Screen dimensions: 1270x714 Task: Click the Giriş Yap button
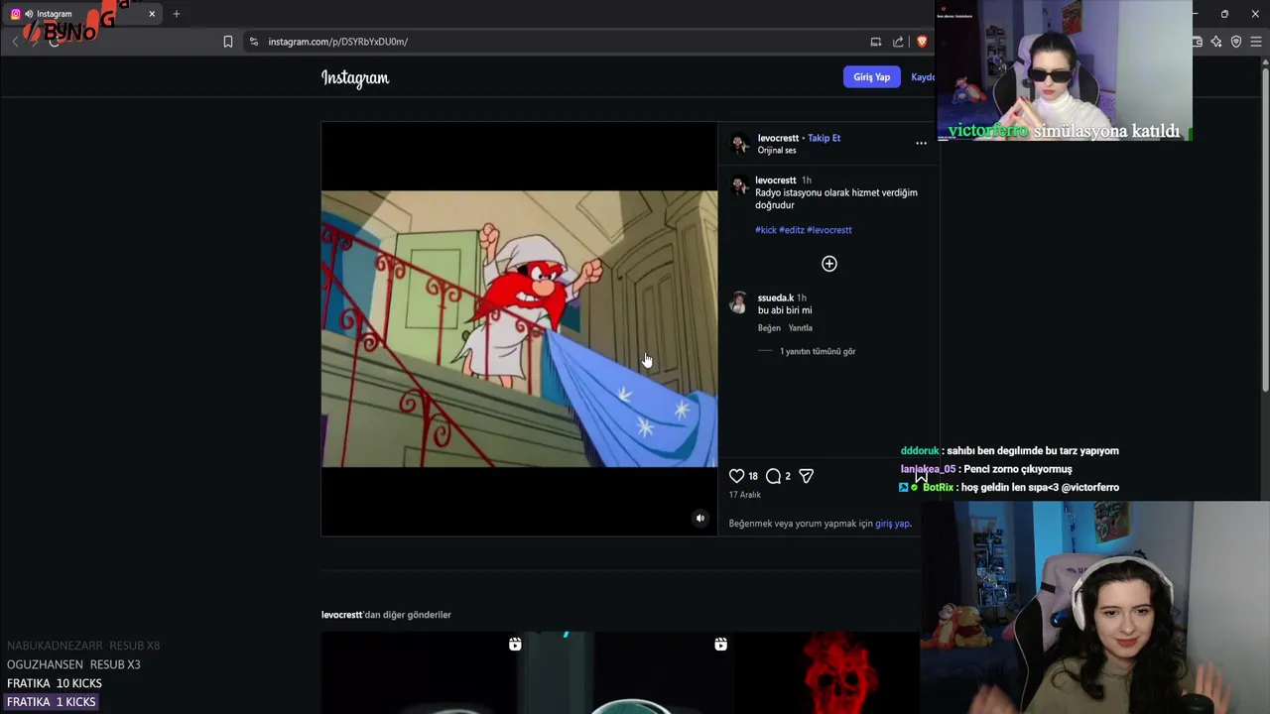click(x=871, y=77)
